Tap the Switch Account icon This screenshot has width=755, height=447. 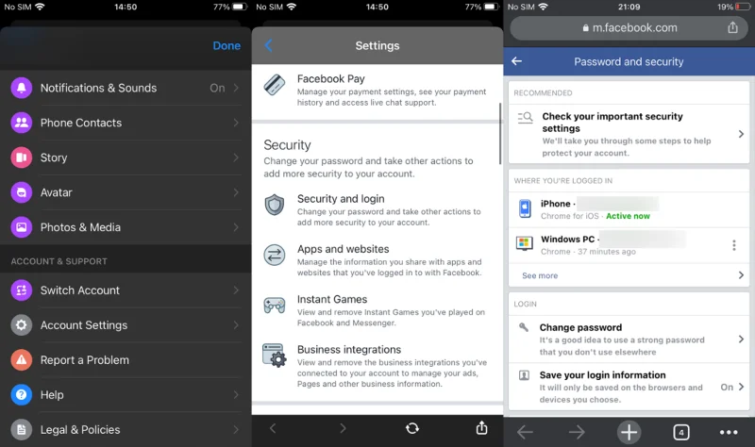(21, 290)
